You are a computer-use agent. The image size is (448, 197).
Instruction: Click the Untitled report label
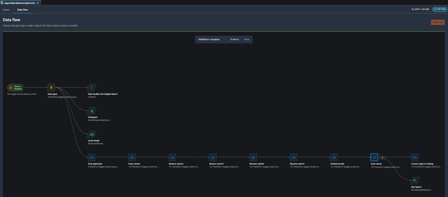coord(92,97)
